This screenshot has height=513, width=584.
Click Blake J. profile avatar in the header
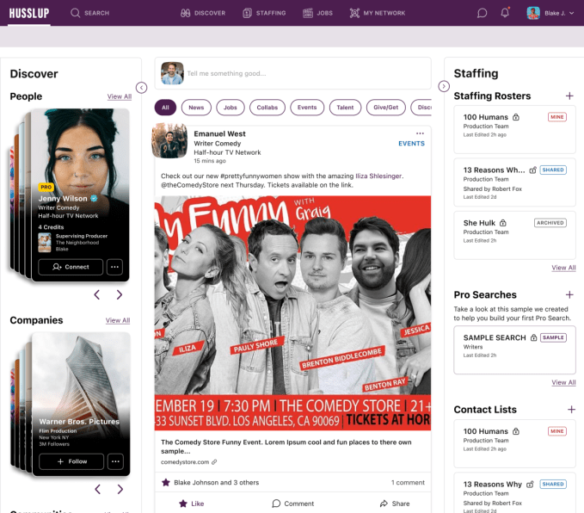[533, 13]
